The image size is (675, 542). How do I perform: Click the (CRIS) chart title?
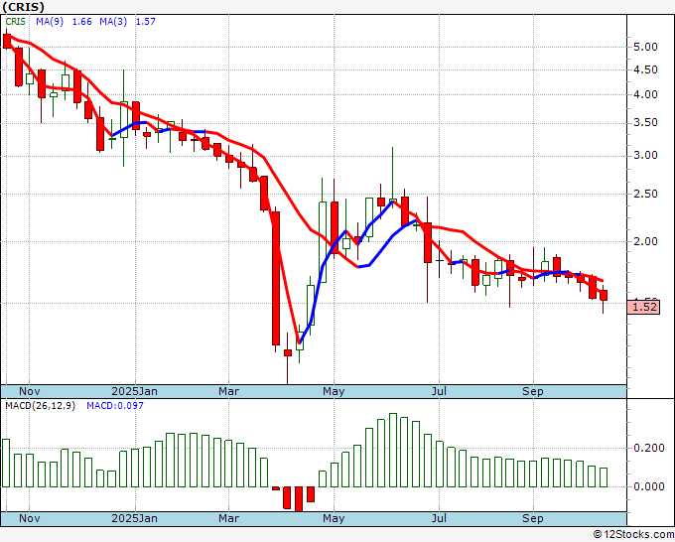pyautogui.click(x=23, y=7)
